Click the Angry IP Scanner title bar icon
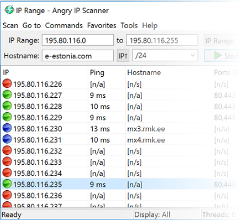Viewport: 244px width, 220px height. click(x=9, y=10)
